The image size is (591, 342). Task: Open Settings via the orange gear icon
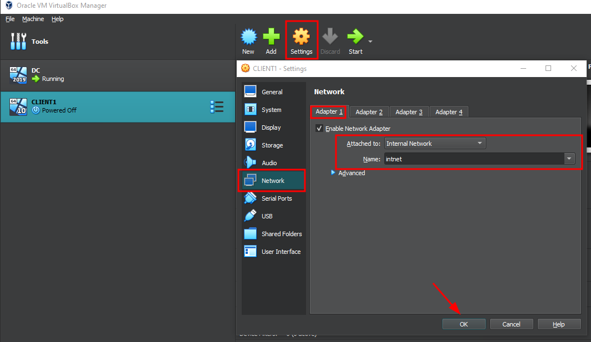pos(301,38)
